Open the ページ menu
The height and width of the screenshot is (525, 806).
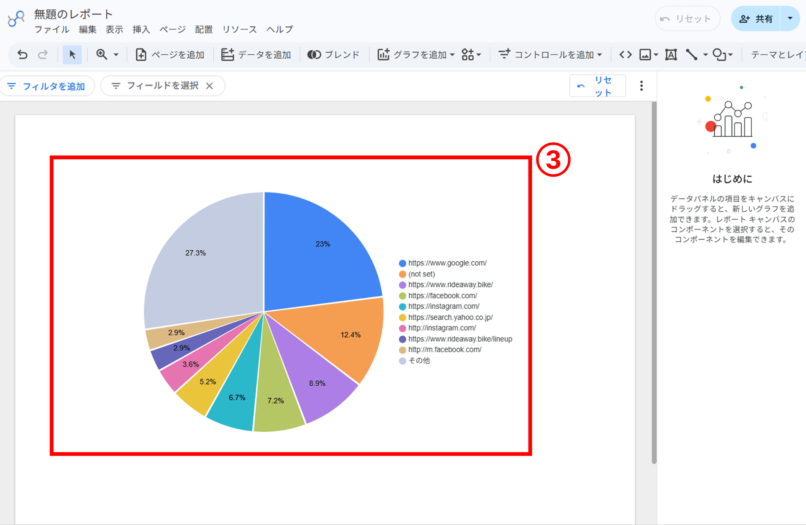[x=172, y=30]
